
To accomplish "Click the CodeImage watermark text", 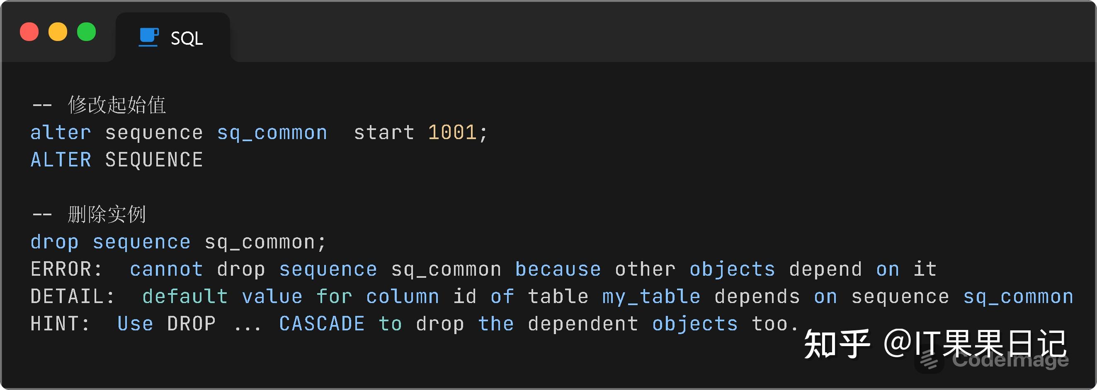I will click(1010, 360).
